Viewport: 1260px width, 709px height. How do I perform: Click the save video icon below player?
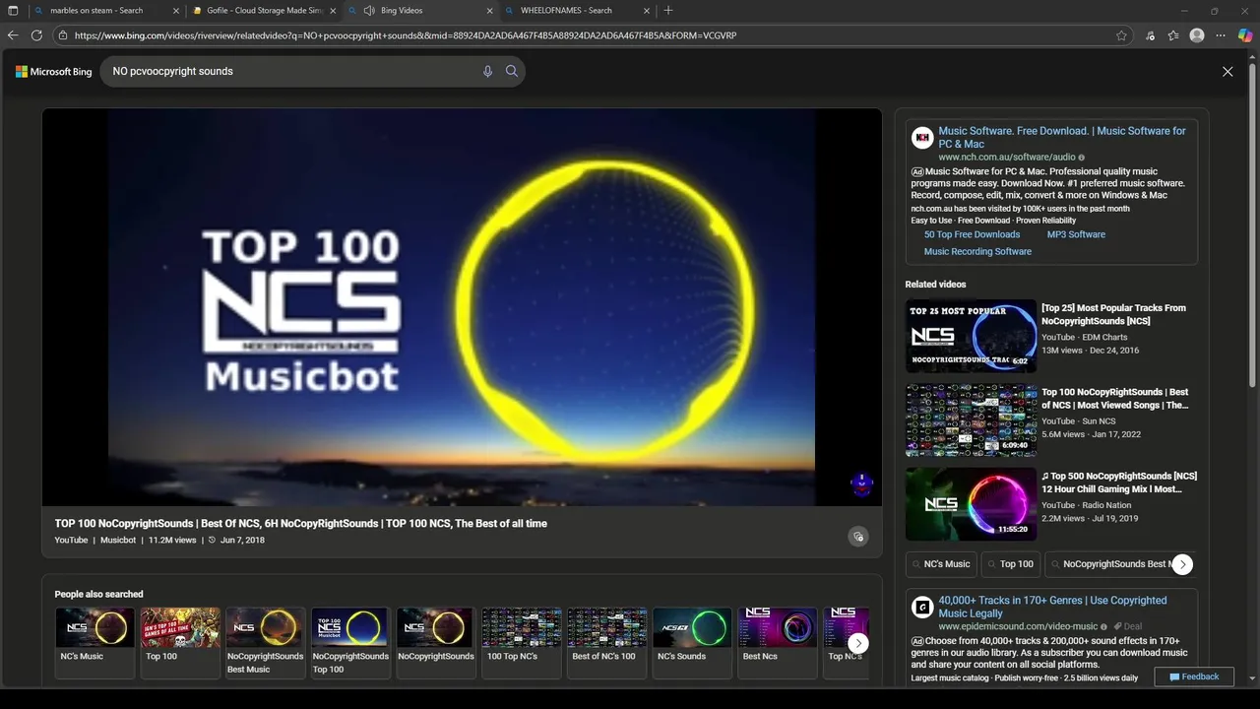(858, 537)
